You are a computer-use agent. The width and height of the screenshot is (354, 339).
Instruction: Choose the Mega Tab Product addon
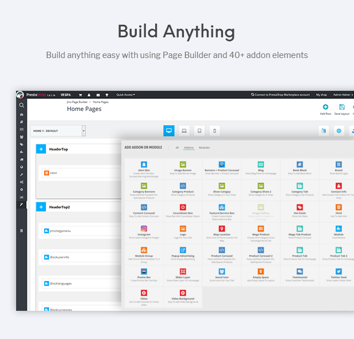click(299, 233)
